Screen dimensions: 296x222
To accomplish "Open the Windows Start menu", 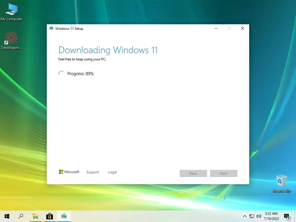I will tap(7, 216).
